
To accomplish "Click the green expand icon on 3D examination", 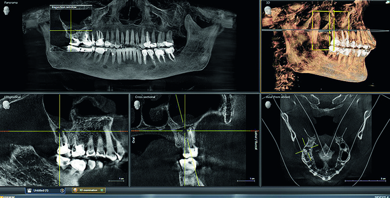I will (102, 190).
